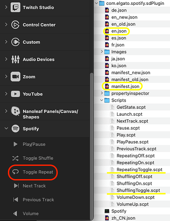Click the Toggle Shuffle crossed-arrows icon
The image size is (170, 221).
[15, 158]
